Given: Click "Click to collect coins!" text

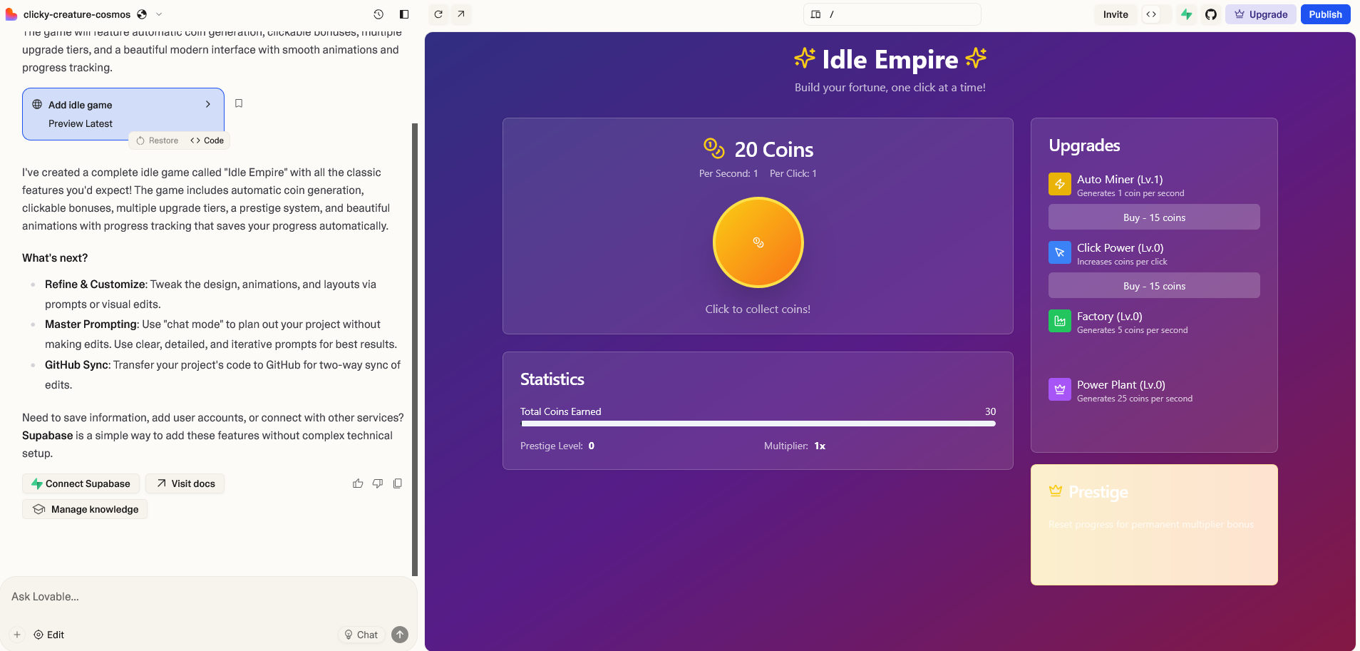Looking at the screenshot, I should 758,309.
